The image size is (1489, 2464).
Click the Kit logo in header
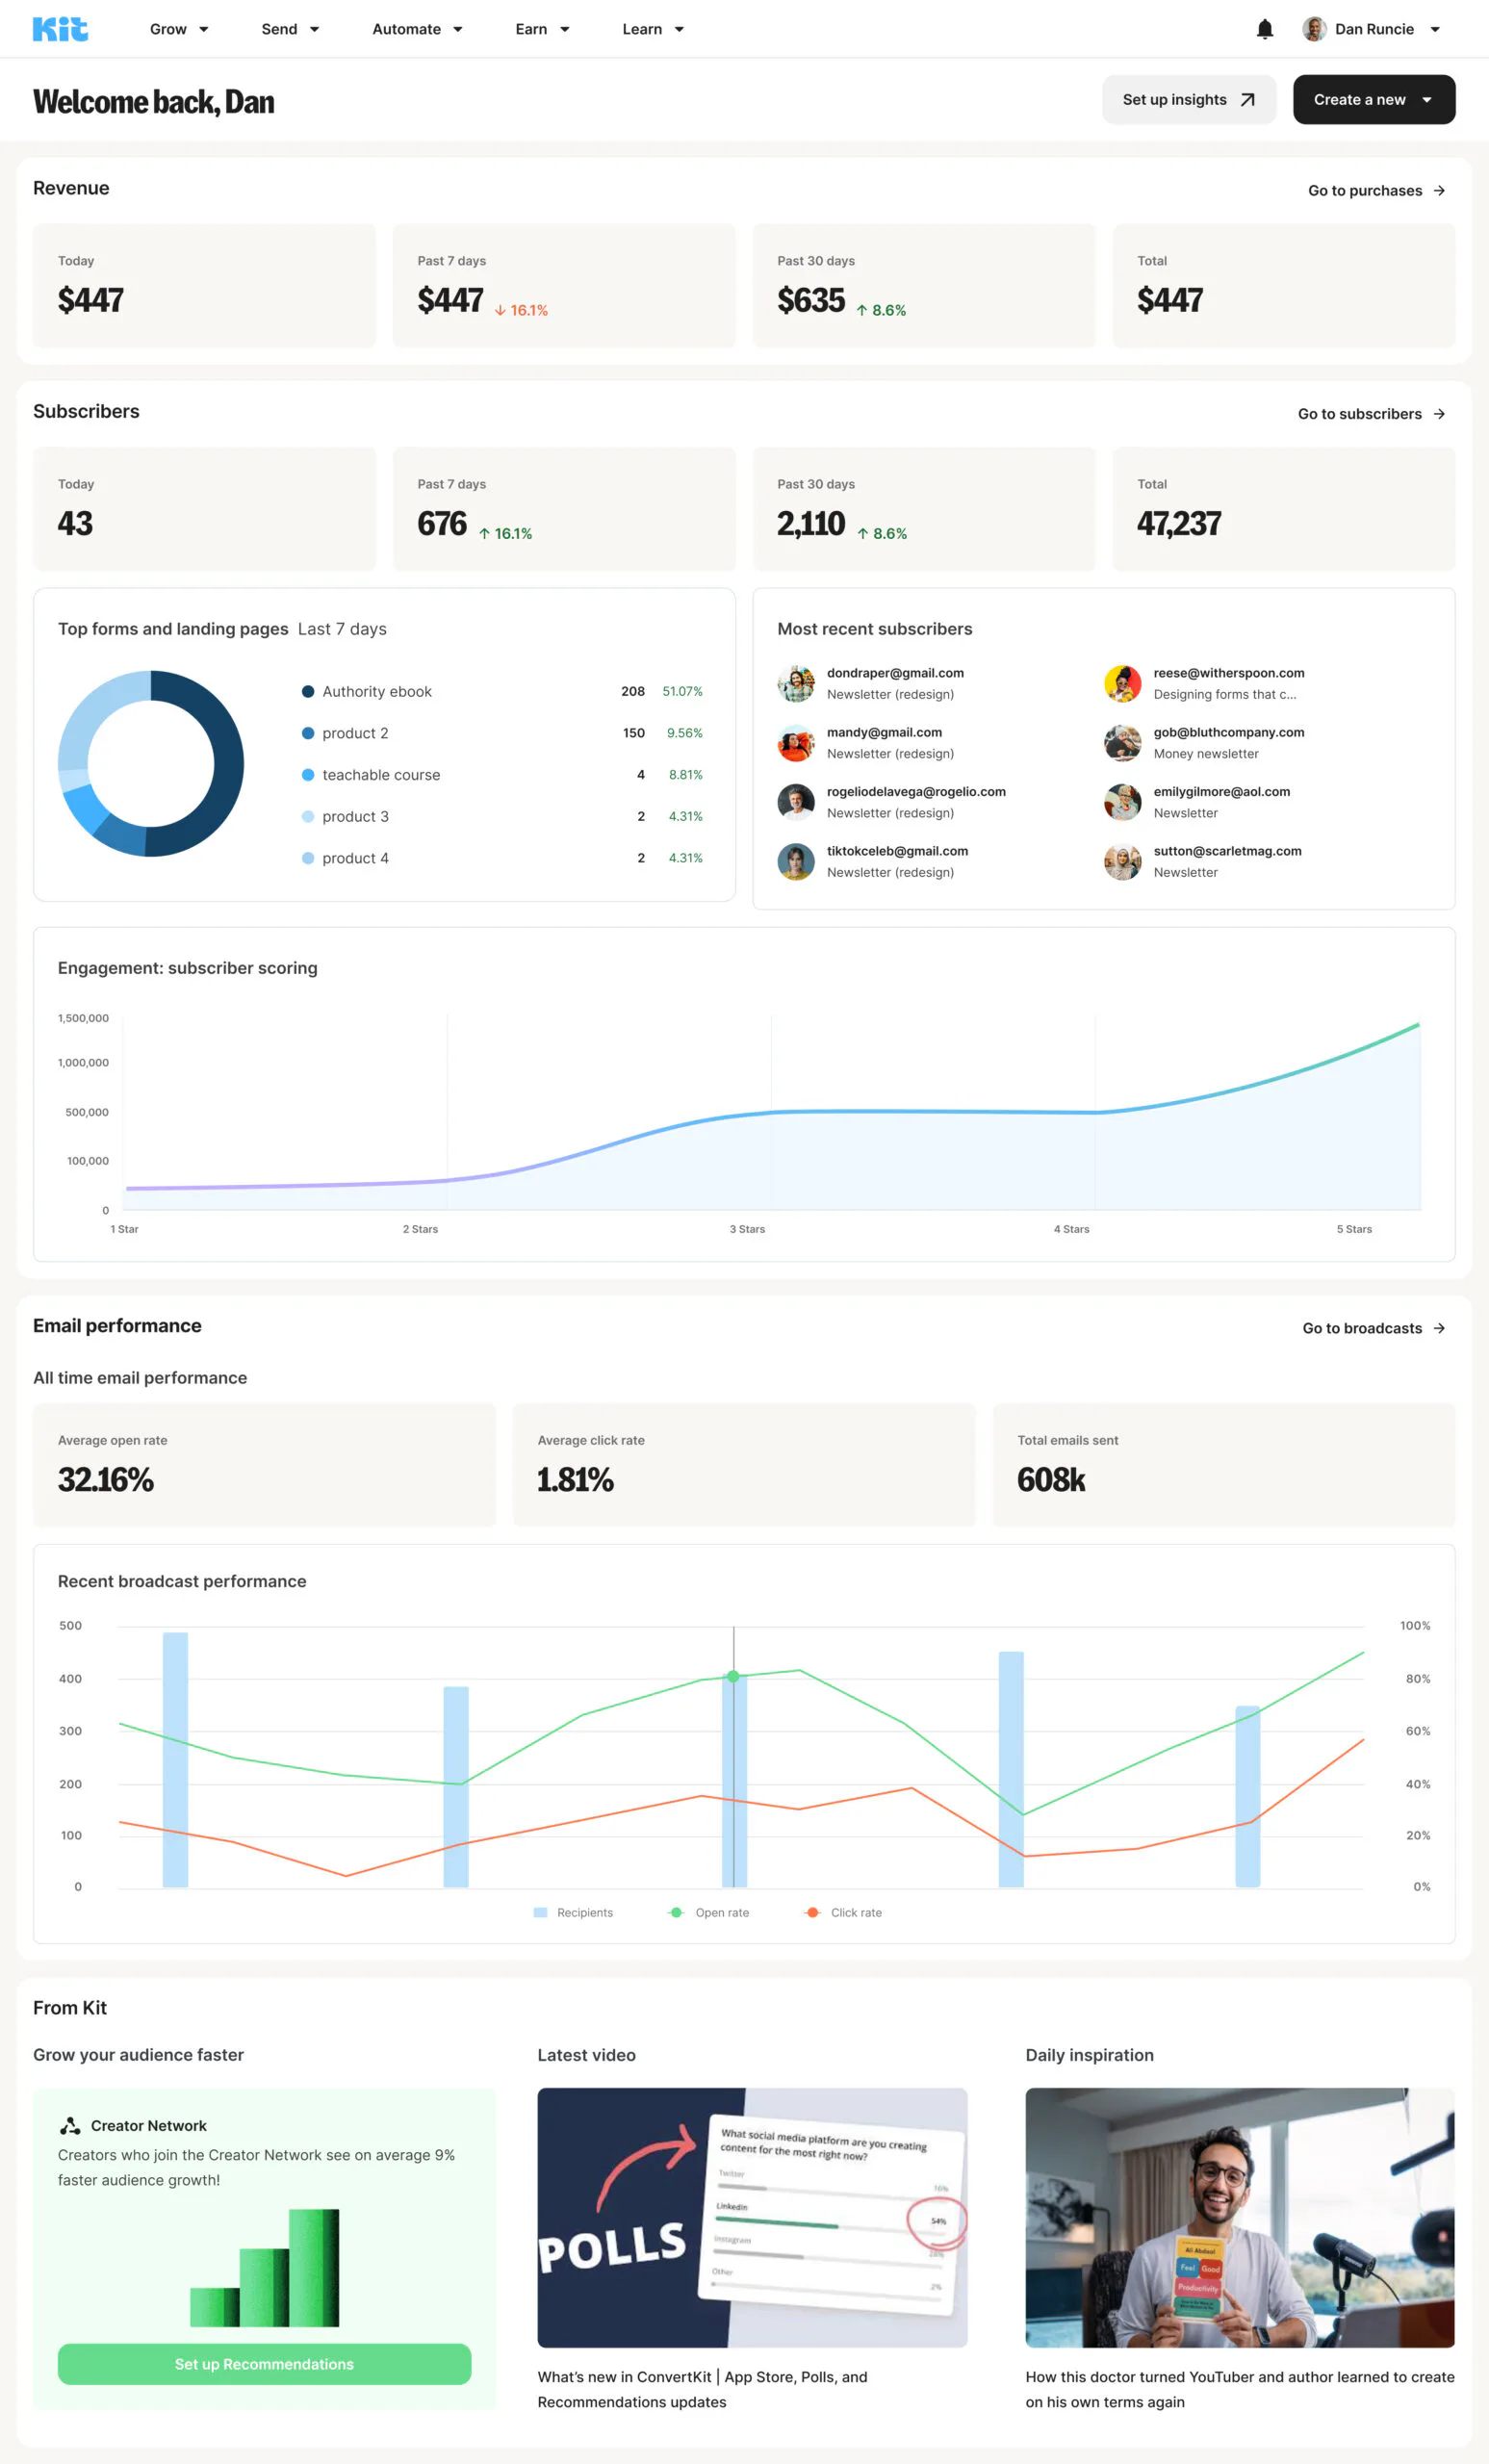[x=60, y=29]
